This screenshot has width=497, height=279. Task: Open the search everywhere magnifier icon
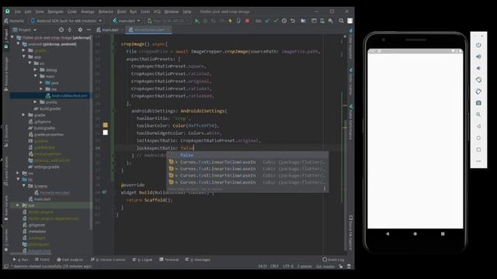click(341, 21)
